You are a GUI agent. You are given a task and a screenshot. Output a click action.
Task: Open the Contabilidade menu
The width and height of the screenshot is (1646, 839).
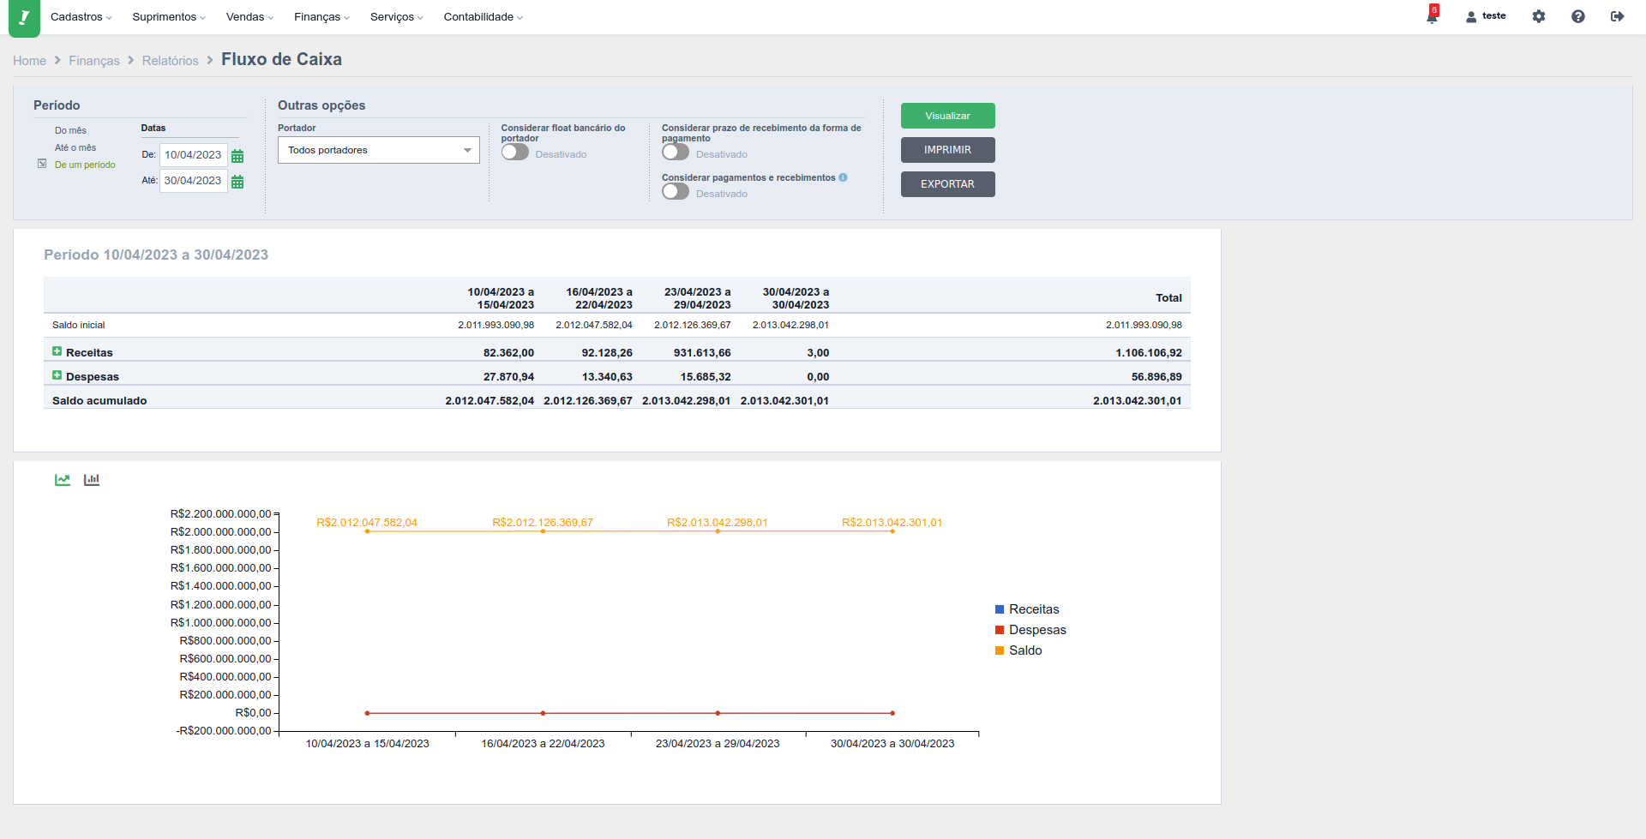click(x=483, y=17)
